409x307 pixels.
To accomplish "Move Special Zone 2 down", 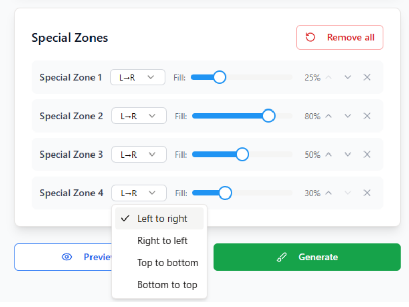I will (348, 116).
